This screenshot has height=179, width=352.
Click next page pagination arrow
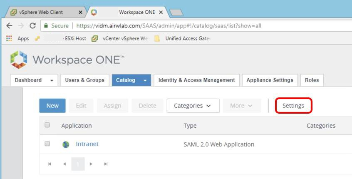pos(92,164)
